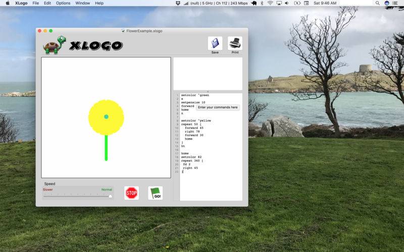Click the splitter handle between panes

tap(208, 91)
